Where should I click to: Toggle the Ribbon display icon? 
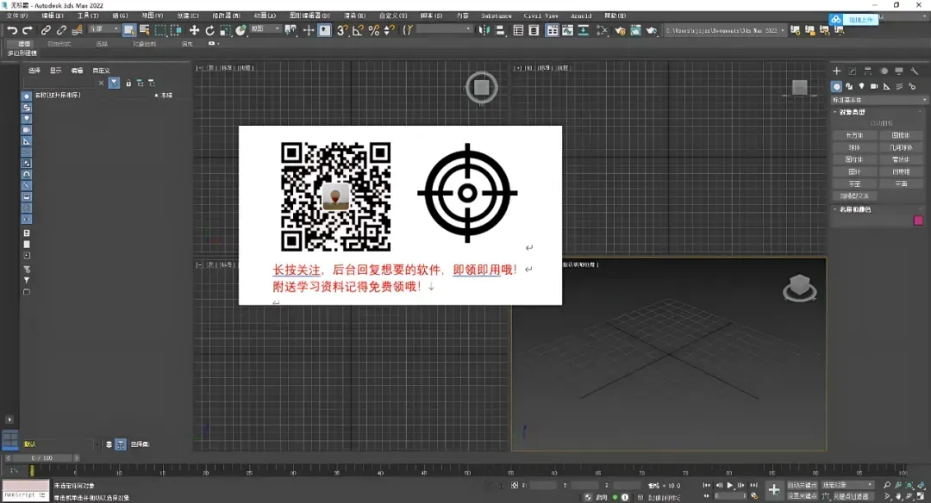click(x=553, y=30)
